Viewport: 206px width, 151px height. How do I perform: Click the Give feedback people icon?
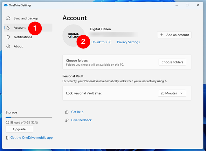click(x=67, y=120)
